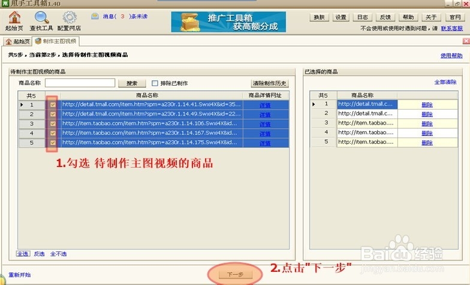
Task: Click row number 1 header in left table
Action: pyautogui.click(x=32, y=105)
